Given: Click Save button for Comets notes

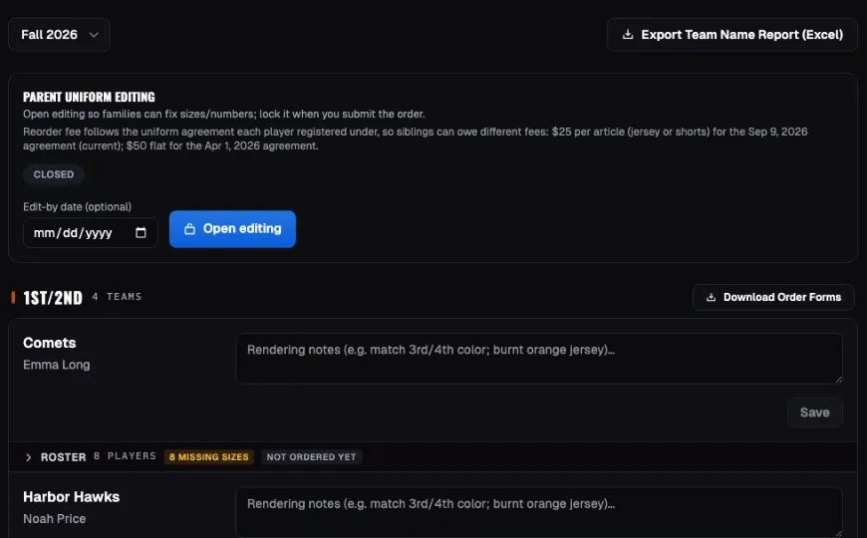Looking at the screenshot, I should [814, 412].
